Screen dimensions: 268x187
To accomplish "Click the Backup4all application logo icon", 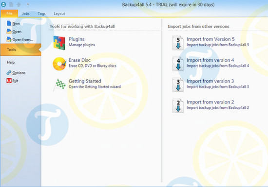I will point(3,4).
